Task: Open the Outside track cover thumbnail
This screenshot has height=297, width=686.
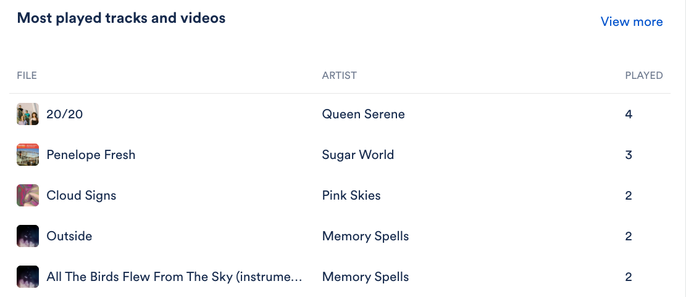Action: tap(28, 236)
